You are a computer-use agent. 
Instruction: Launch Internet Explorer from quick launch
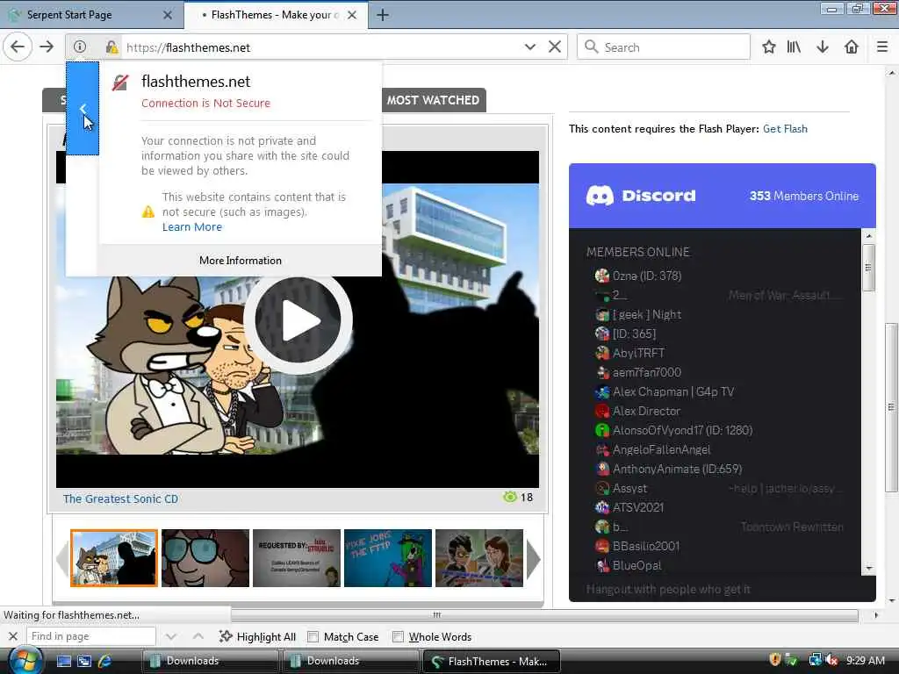[x=105, y=661]
